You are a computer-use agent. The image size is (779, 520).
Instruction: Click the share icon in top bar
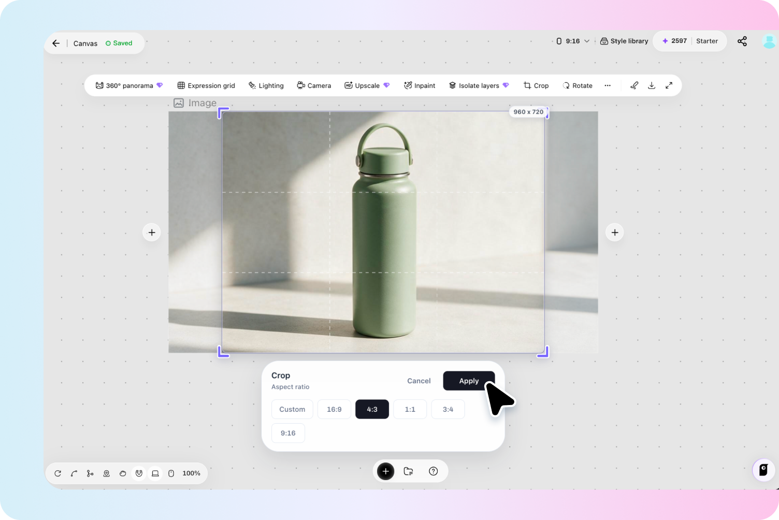742,41
